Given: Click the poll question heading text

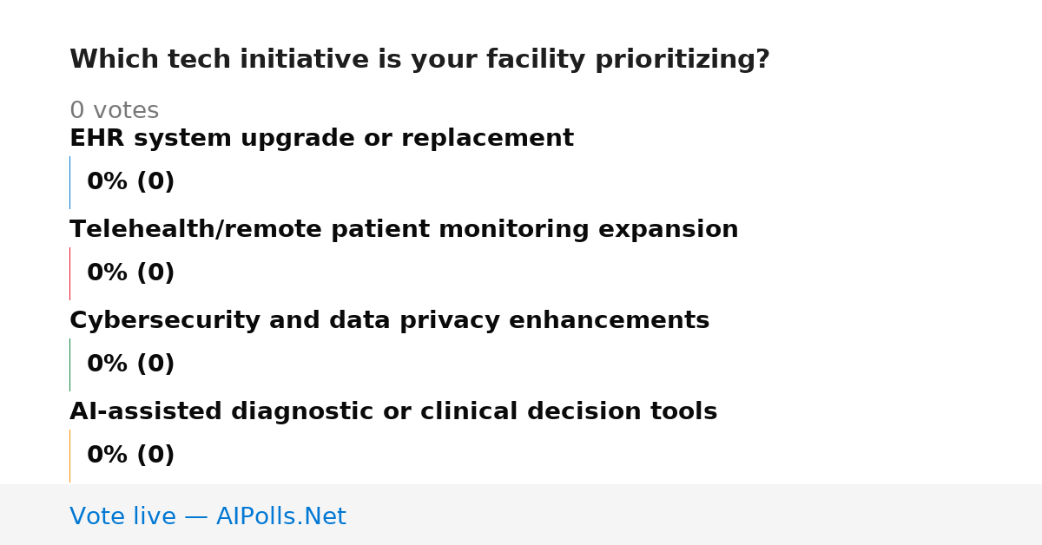Looking at the screenshot, I should click(x=419, y=60).
